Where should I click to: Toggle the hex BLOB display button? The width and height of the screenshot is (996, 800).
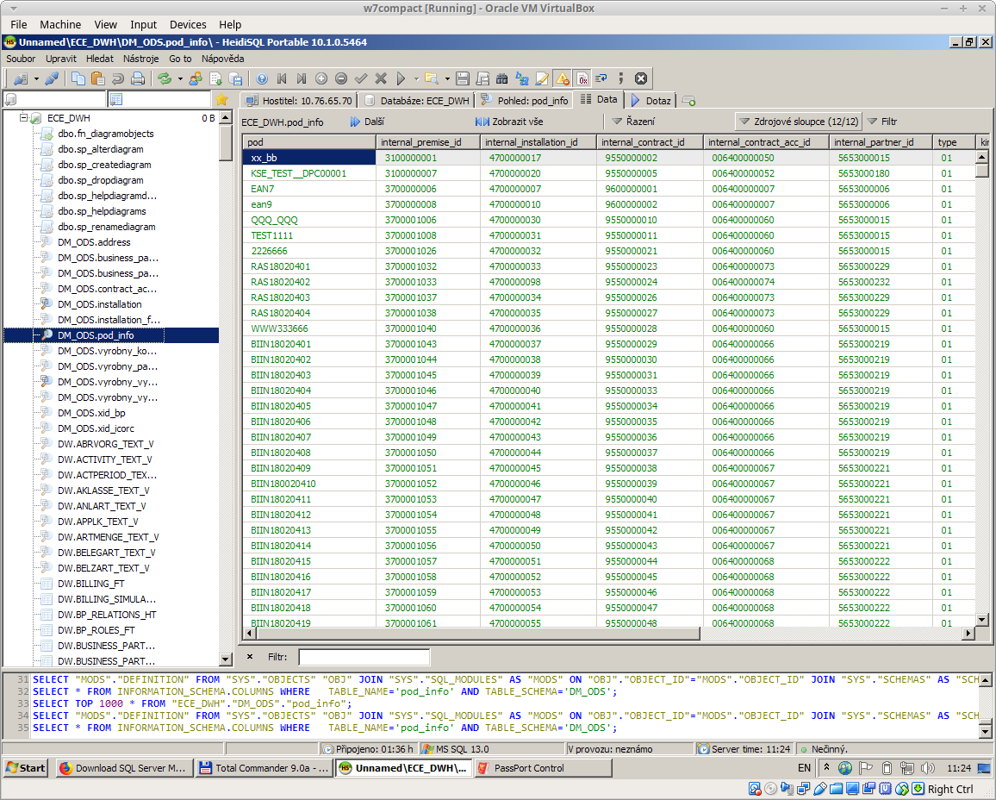pyautogui.click(x=582, y=78)
